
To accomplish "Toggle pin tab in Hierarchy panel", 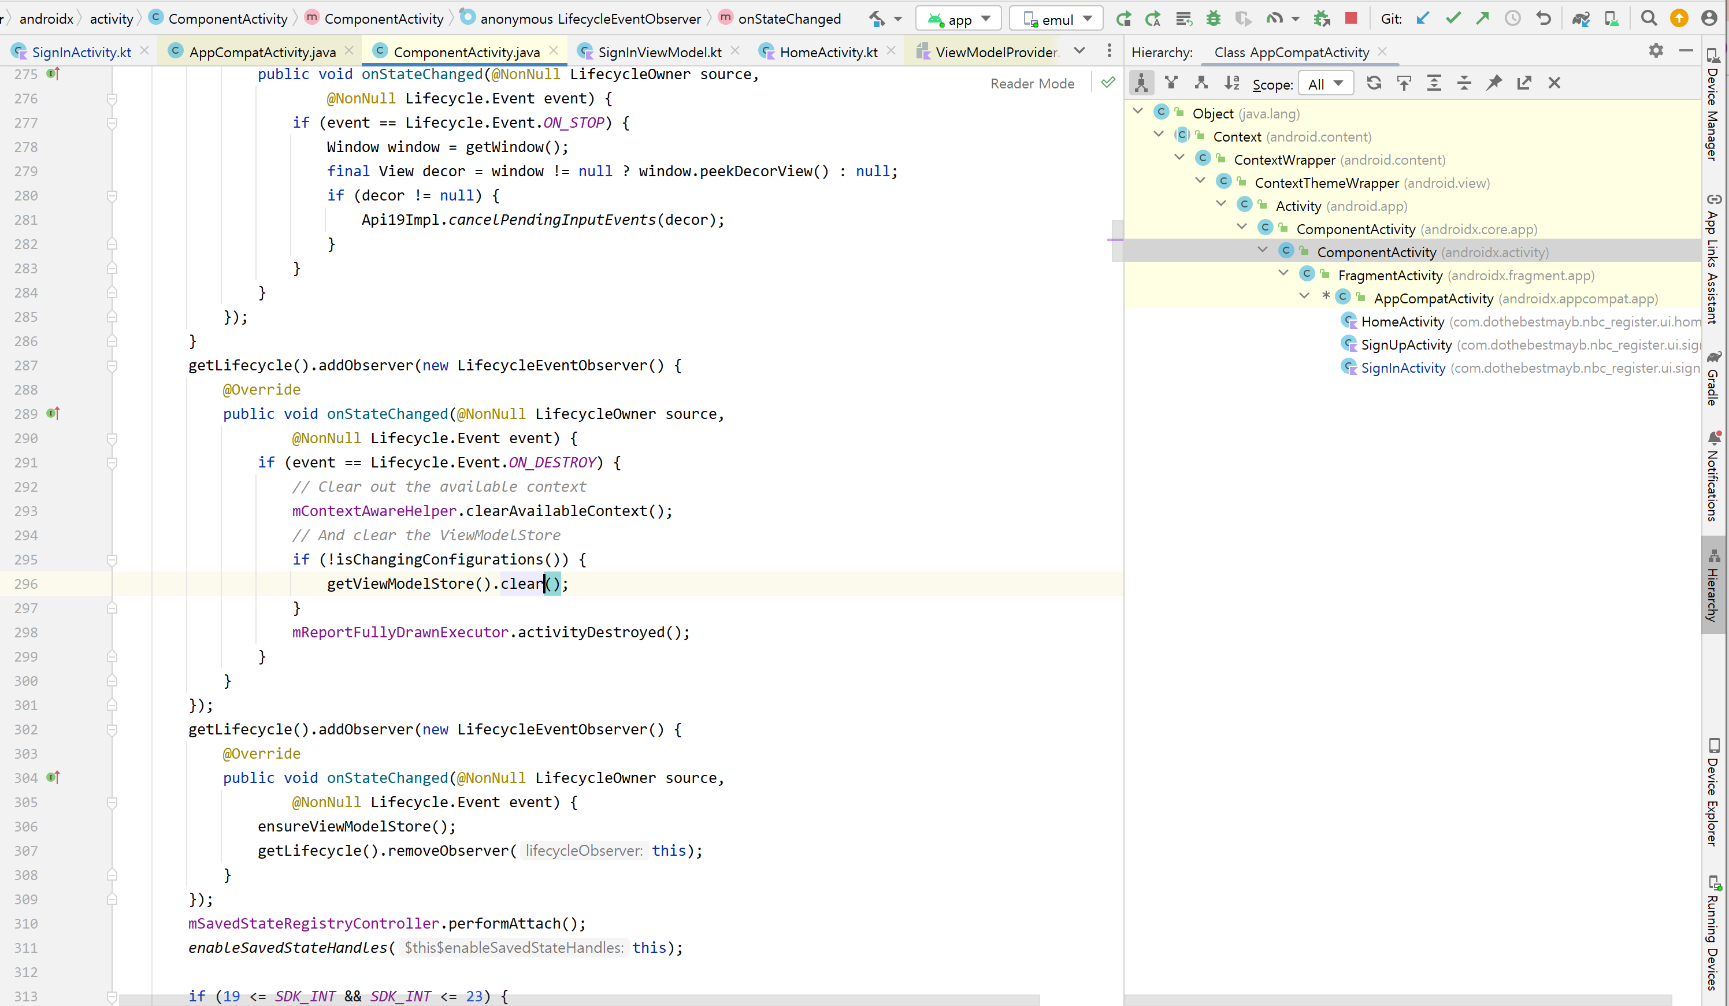I will tap(1494, 83).
